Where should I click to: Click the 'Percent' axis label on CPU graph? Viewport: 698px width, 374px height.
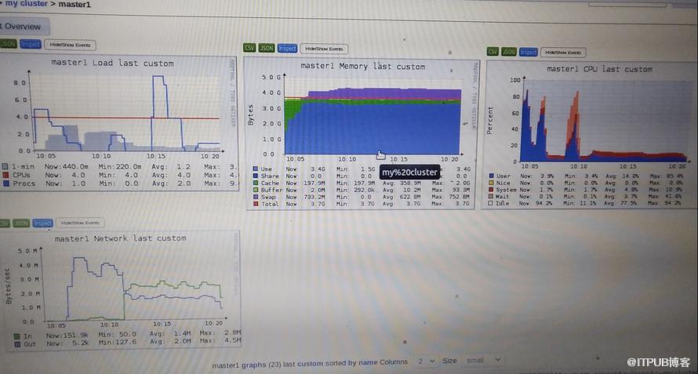(x=490, y=121)
